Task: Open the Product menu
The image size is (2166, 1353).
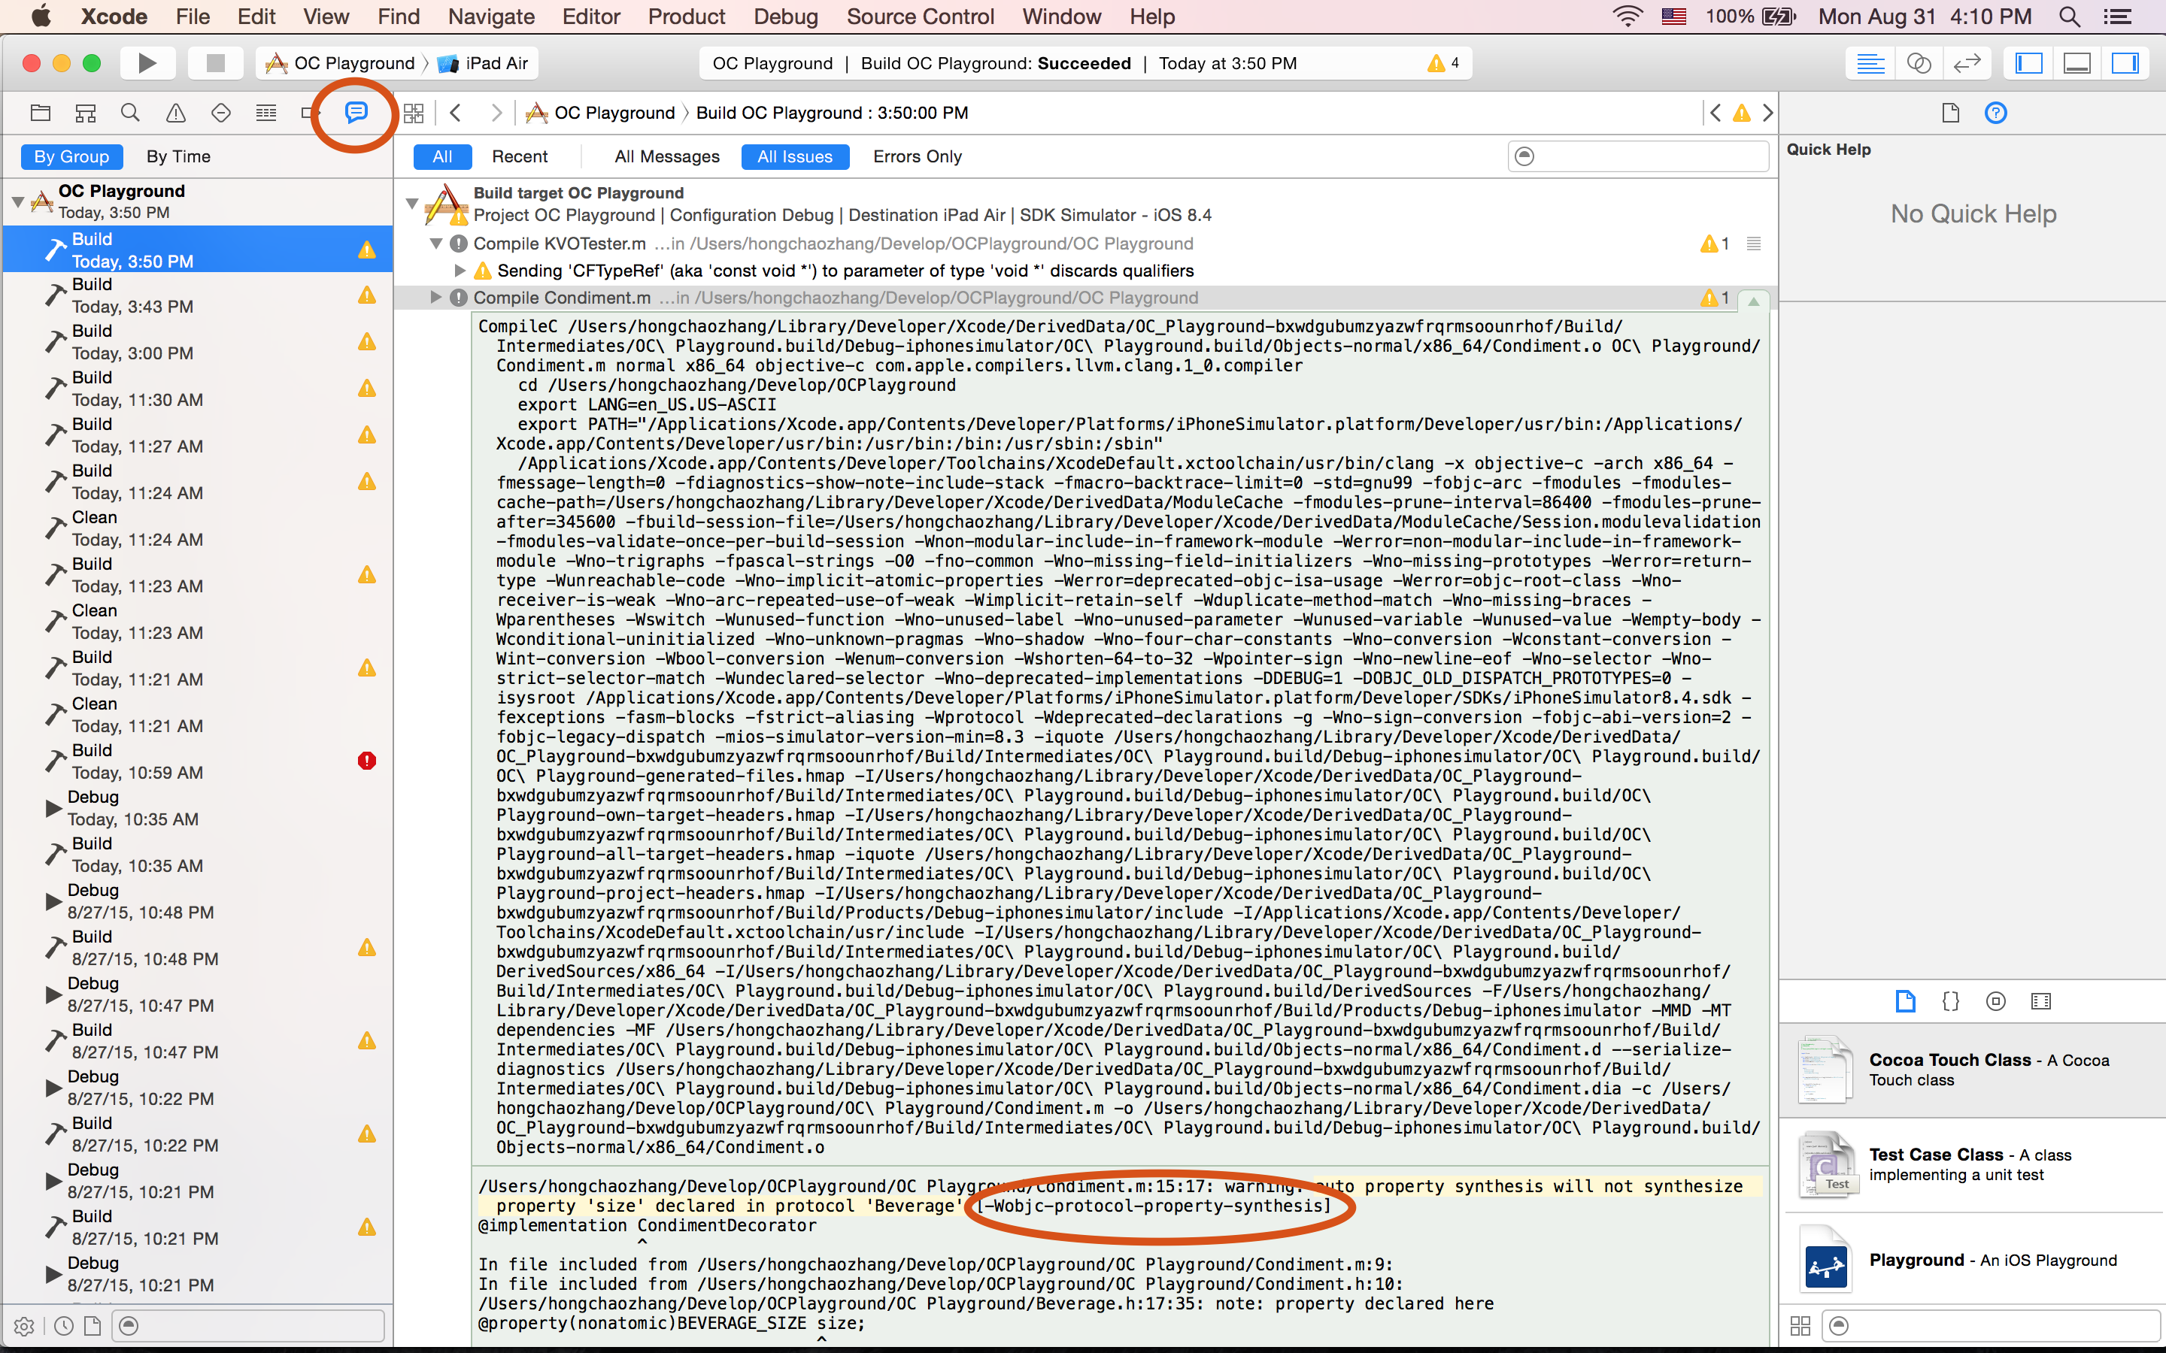Action: click(x=686, y=16)
